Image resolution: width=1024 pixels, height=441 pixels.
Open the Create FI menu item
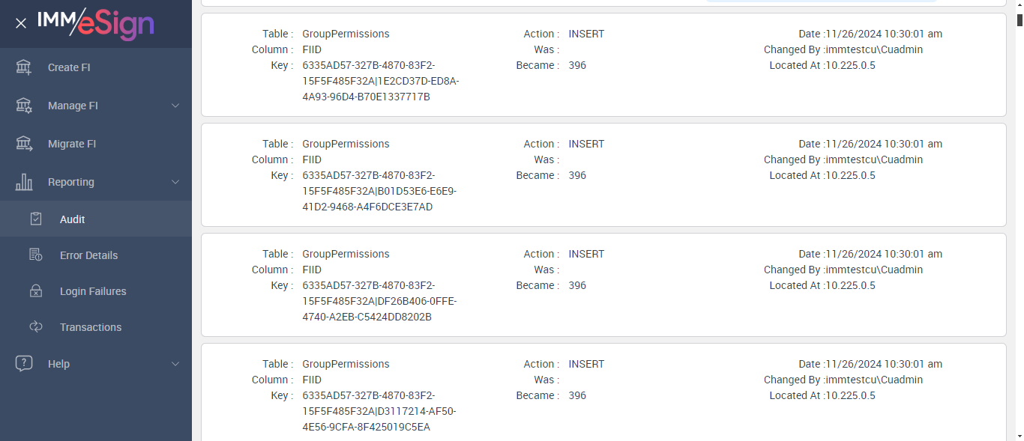click(x=69, y=67)
